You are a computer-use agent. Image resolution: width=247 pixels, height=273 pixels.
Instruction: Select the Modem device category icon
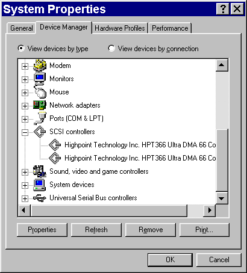tap(40, 66)
